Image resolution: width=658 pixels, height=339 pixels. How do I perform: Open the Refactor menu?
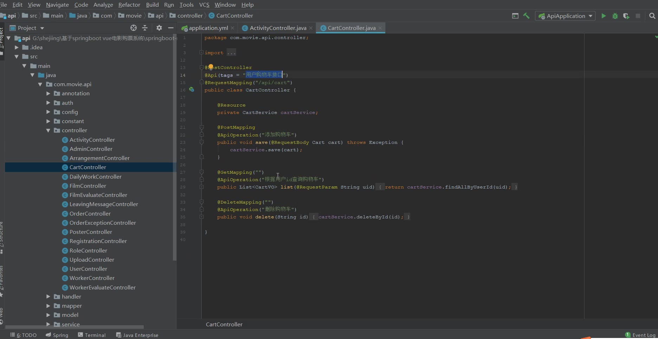(x=129, y=5)
